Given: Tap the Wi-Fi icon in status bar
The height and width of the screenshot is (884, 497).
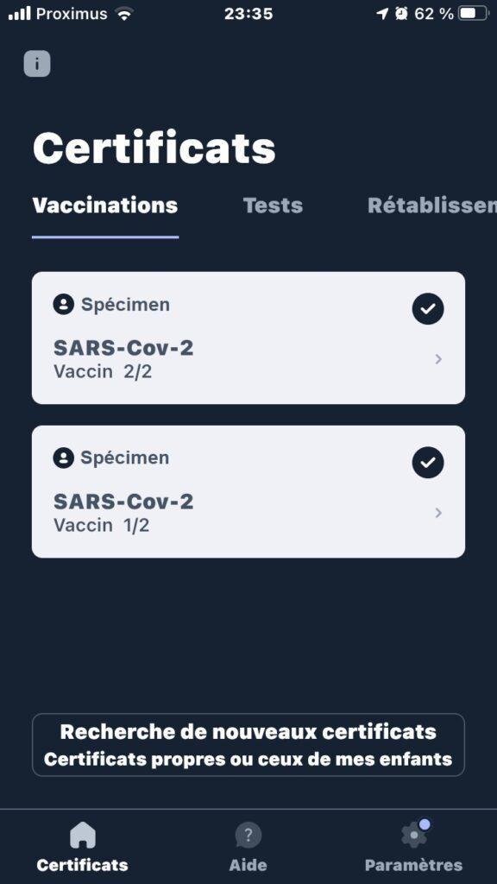Looking at the screenshot, I should [124, 14].
